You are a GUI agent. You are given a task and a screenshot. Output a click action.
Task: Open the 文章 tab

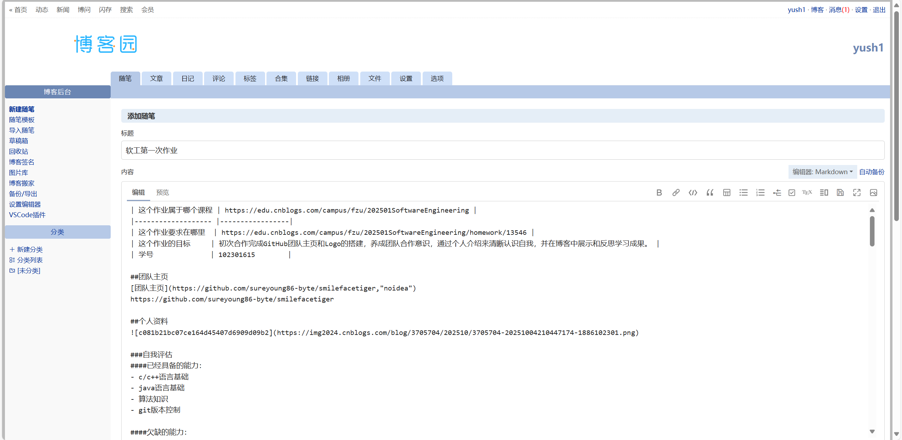coord(157,78)
